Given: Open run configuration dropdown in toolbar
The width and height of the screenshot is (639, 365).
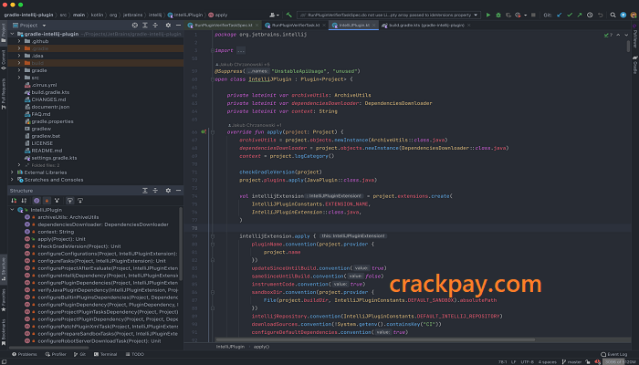Looking at the screenshot, I should click(x=389, y=16).
